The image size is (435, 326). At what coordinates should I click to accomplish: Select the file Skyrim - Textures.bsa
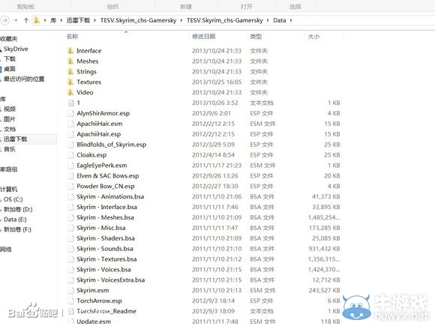(106, 259)
